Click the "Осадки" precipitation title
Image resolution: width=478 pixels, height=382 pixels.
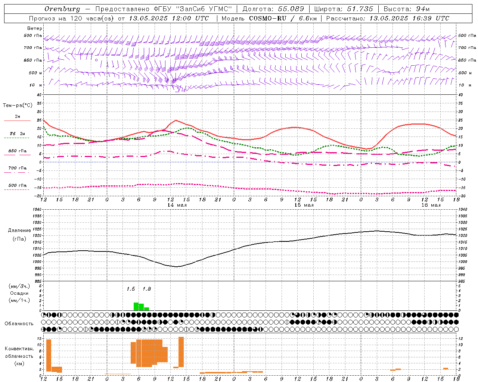(x=19, y=293)
